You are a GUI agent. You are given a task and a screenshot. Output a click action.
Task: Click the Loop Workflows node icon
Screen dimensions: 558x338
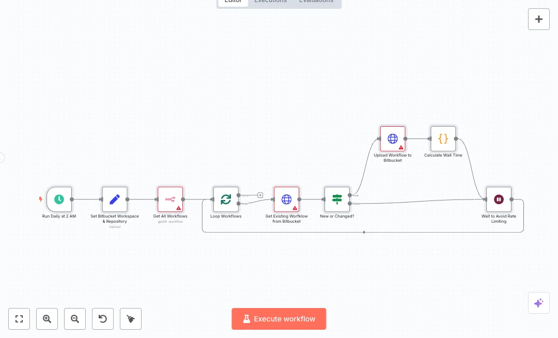[226, 199]
